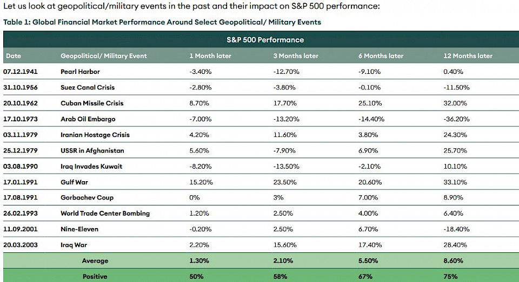Click the "Date" column header
The height and width of the screenshot is (282, 519).
14,56
